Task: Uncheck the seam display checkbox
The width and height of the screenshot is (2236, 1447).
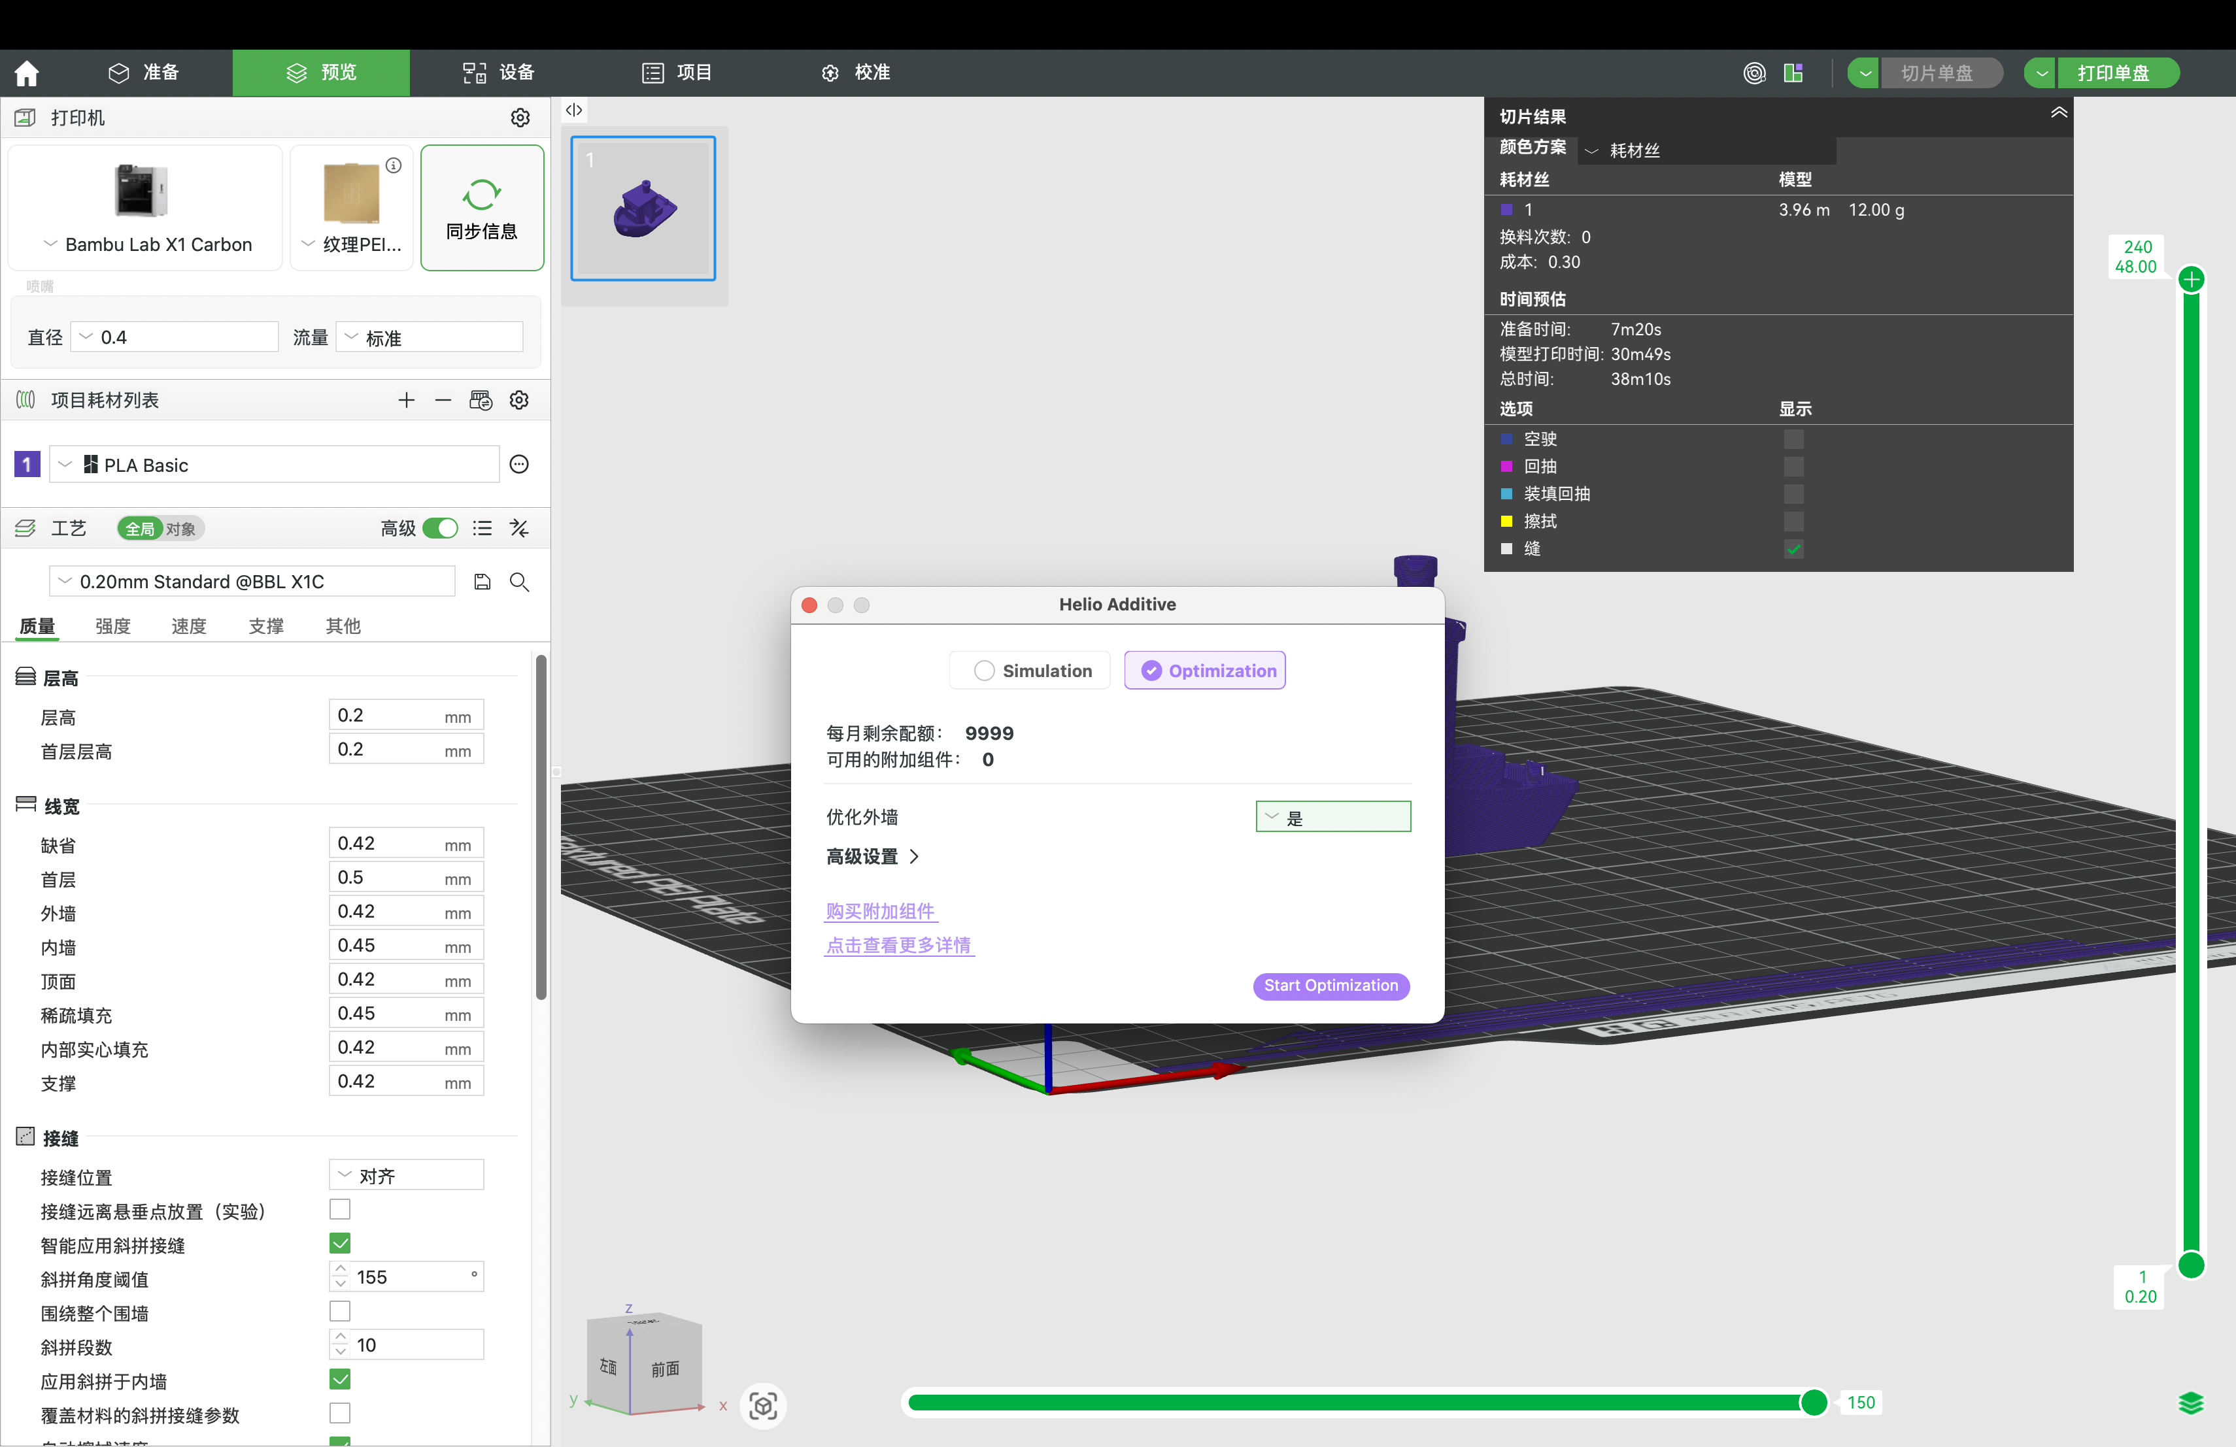Action: coord(1793,549)
